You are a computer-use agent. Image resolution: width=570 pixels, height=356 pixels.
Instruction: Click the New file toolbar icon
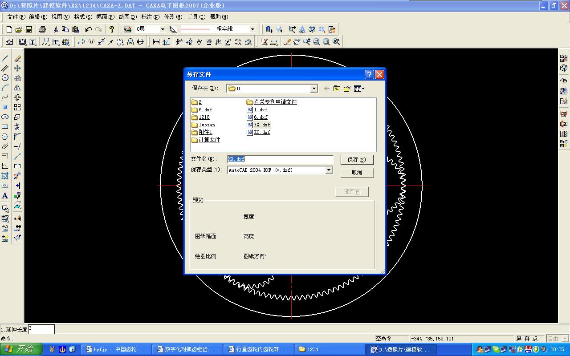click(9, 29)
